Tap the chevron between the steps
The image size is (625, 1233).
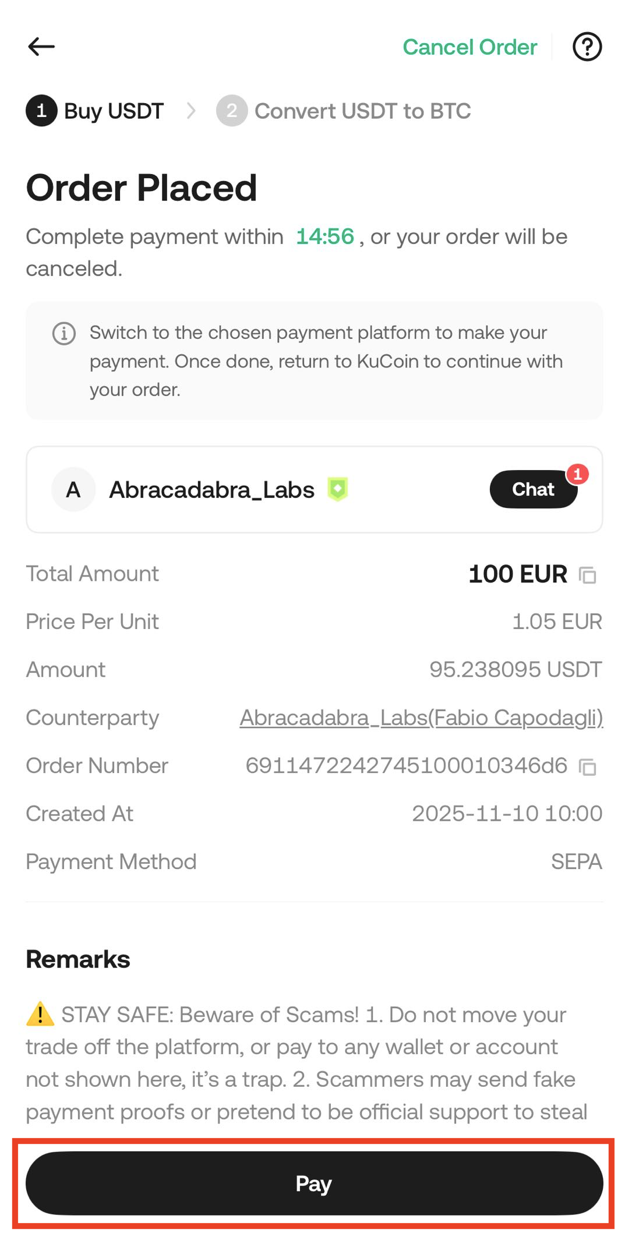coord(190,111)
